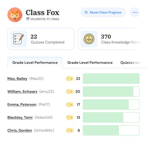Click the Reset Class Progress button
Image resolution: width=147 pixels, height=143 pixels.
pos(103,12)
